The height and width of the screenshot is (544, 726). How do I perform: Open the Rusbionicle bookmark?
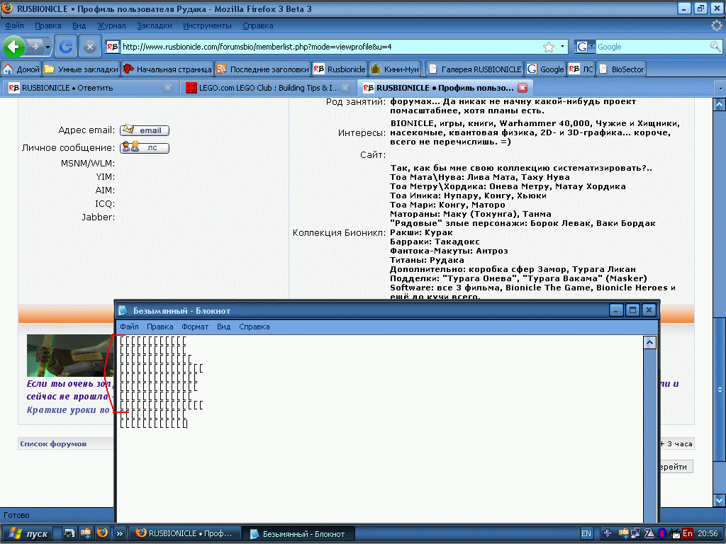click(340, 69)
